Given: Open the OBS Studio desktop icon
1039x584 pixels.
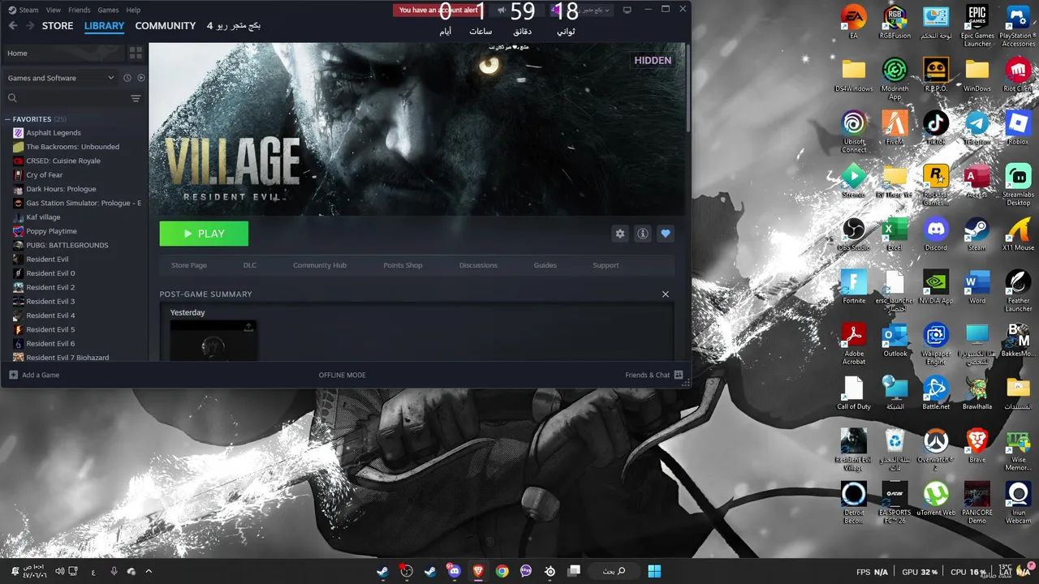Looking at the screenshot, I should [854, 234].
